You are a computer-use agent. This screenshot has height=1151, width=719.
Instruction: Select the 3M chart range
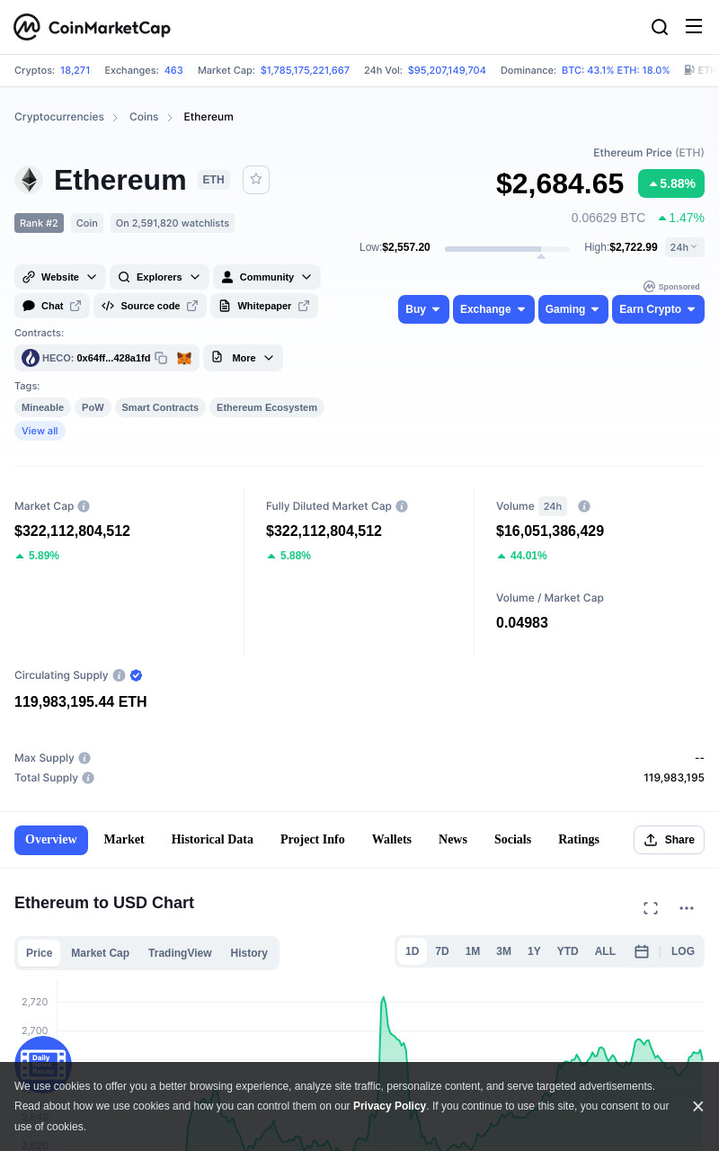pyautogui.click(x=503, y=951)
